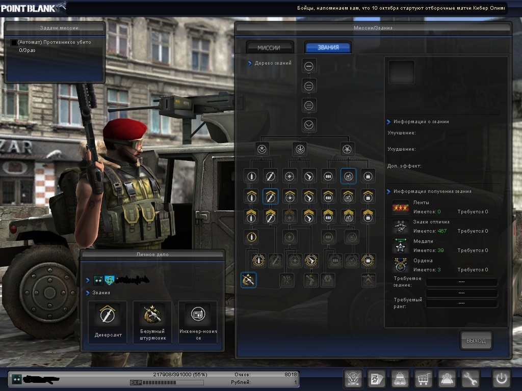Select the highlighted bottom-left assault rifle title
522x391 pixels.
click(248, 280)
